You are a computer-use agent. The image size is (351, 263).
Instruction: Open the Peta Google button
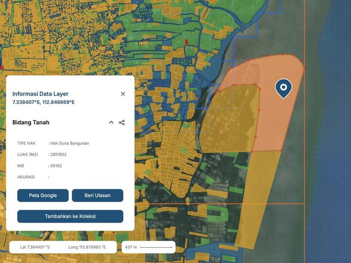(x=43, y=195)
